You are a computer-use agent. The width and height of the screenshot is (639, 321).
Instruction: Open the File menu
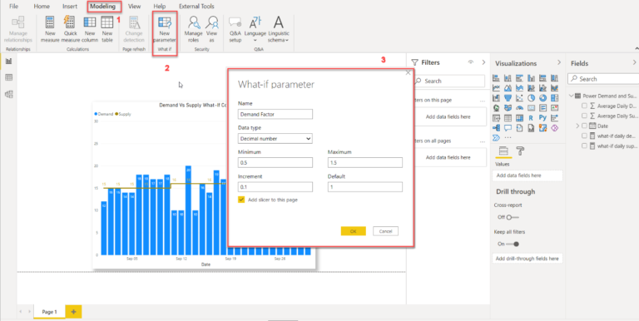tap(13, 6)
